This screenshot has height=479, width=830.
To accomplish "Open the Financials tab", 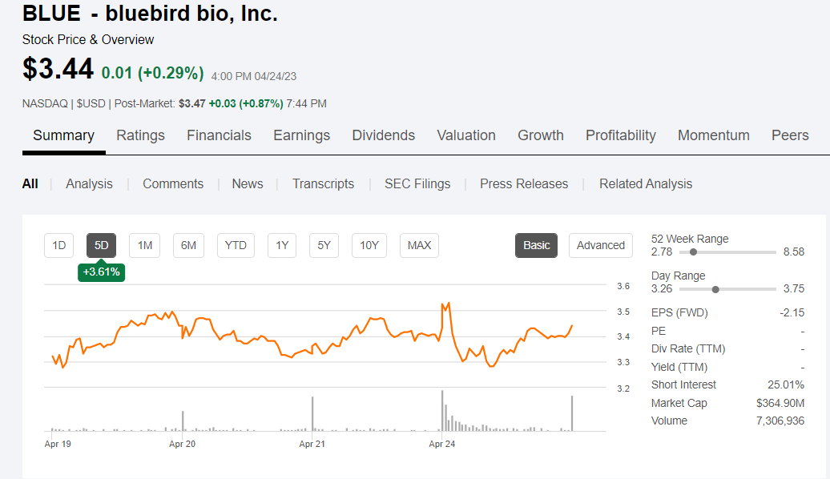I will click(x=219, y=135).
